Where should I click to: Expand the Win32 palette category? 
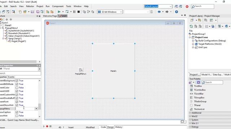point(190,116)
